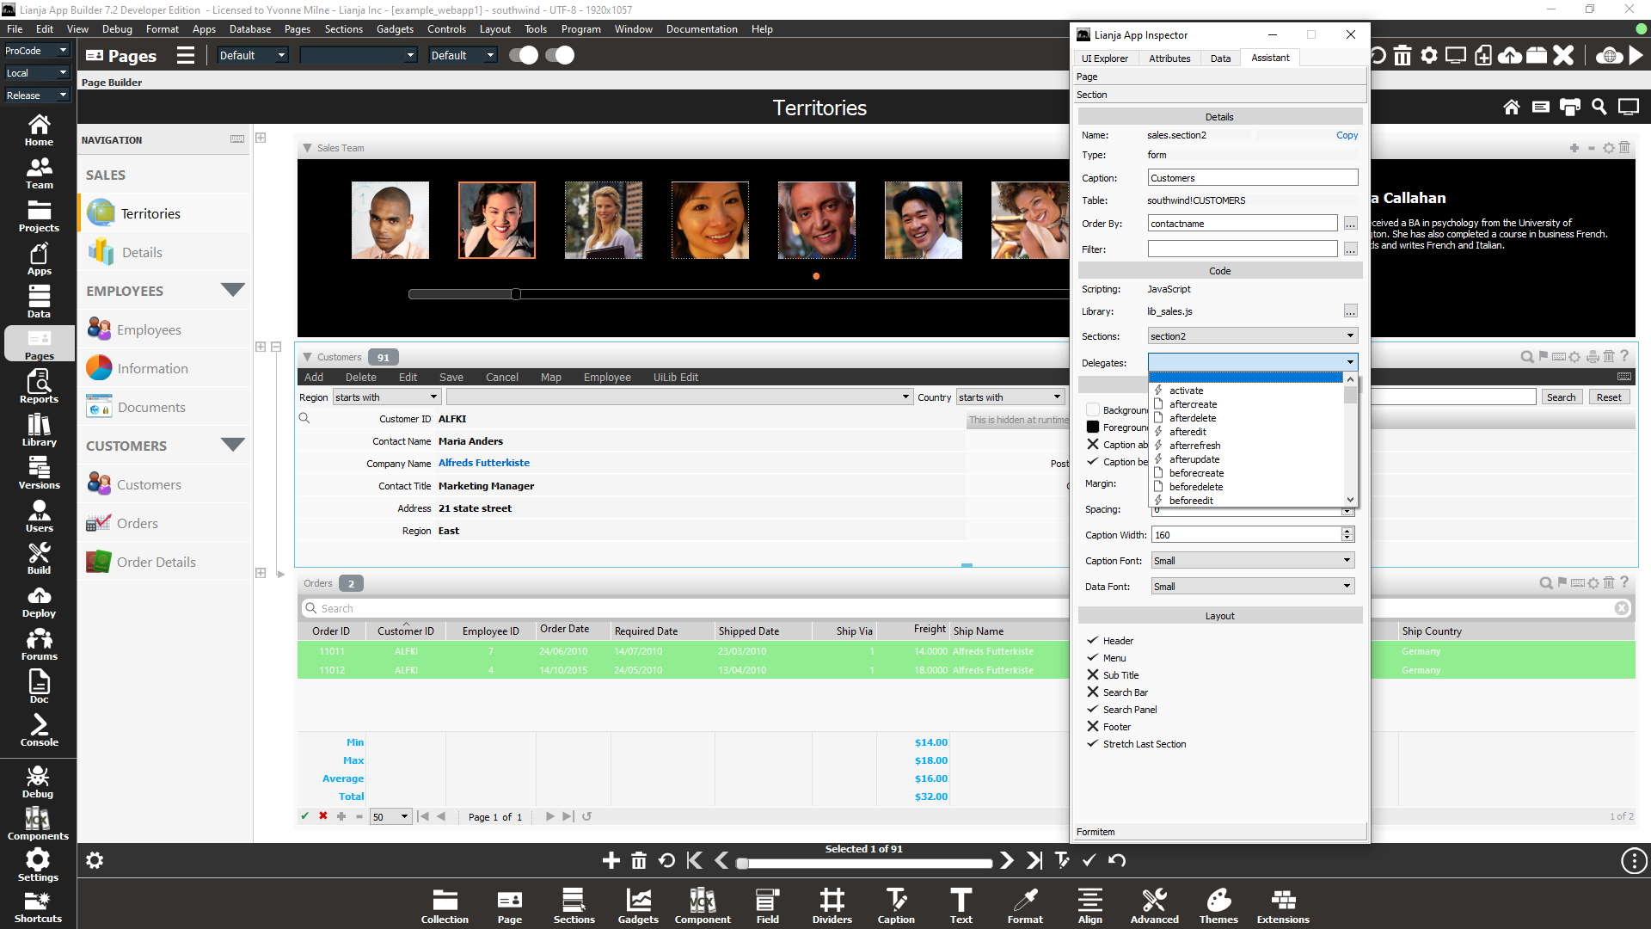This screenshot has height=929, width=1651.
Task: Click the Foreground black color swatch
Action: (1093, 428)
